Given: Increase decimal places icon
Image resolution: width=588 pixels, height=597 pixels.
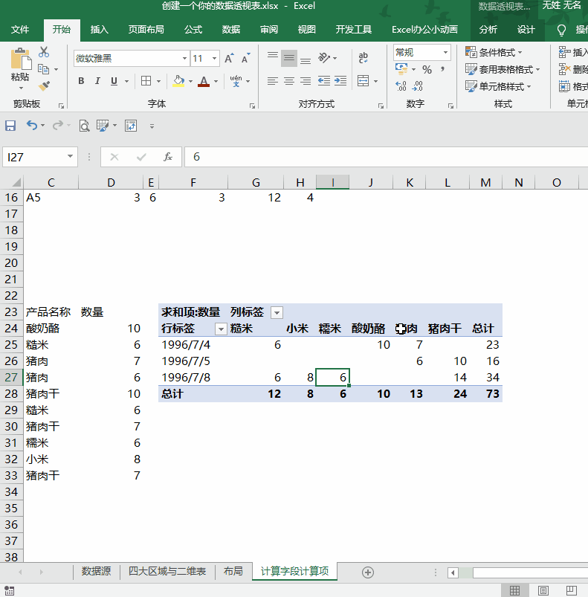Looking at the screenshot, I should click(x=401, y=86).
